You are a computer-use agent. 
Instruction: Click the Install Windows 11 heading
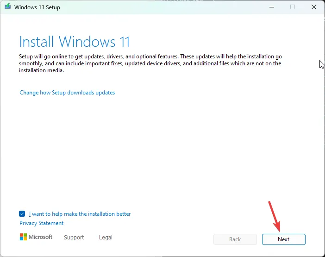point(75,42)
